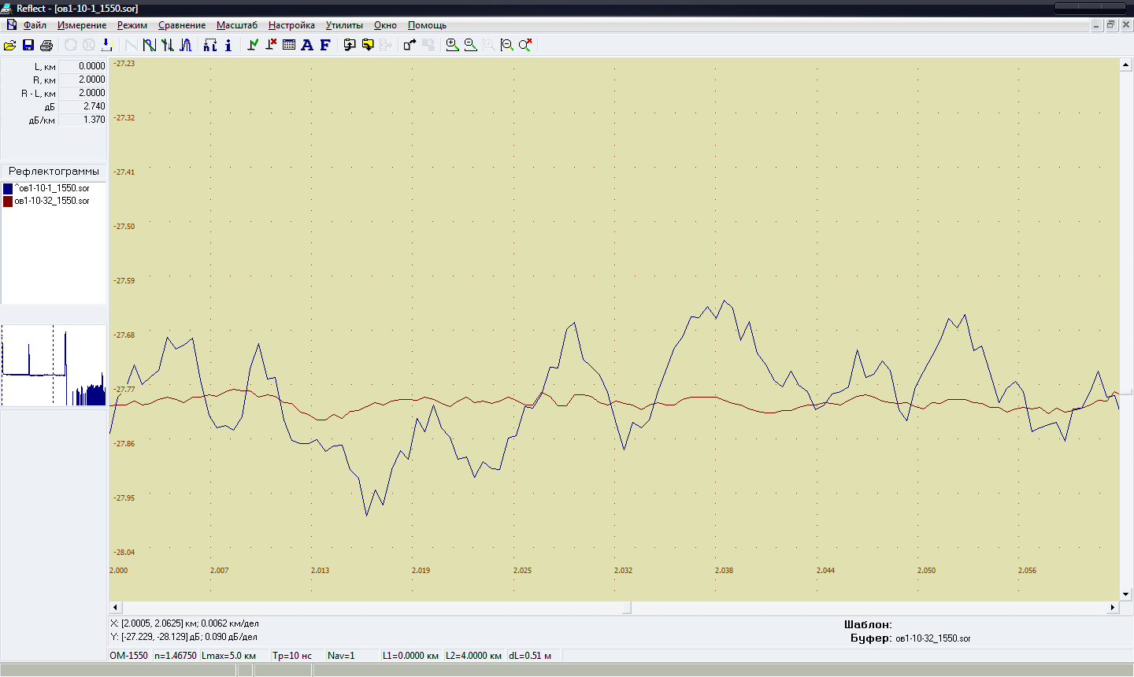Open the Файл menu

pyautogui.click(x=35, y=25)
